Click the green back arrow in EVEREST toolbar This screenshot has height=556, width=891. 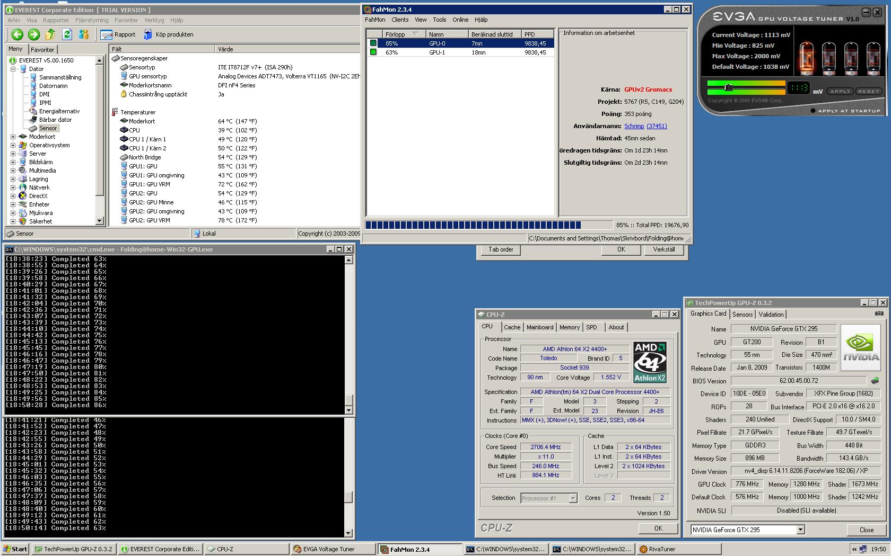[18, 34]
